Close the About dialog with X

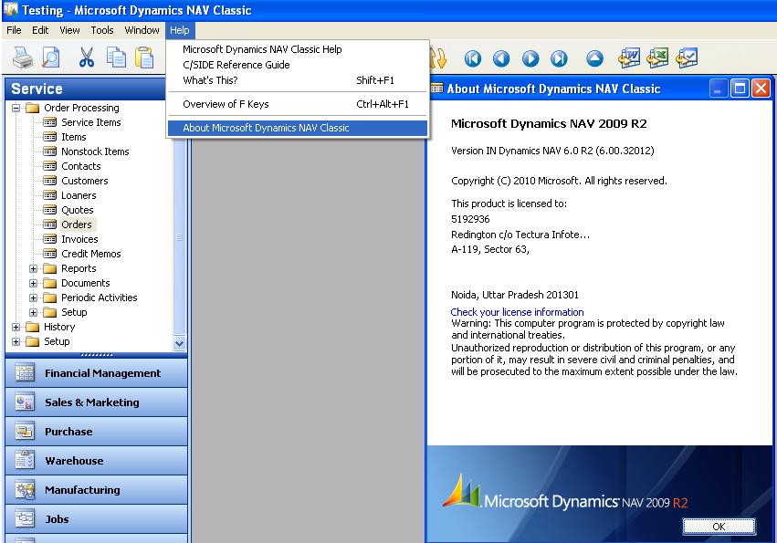pyautogui.click(x=761, y=89)
